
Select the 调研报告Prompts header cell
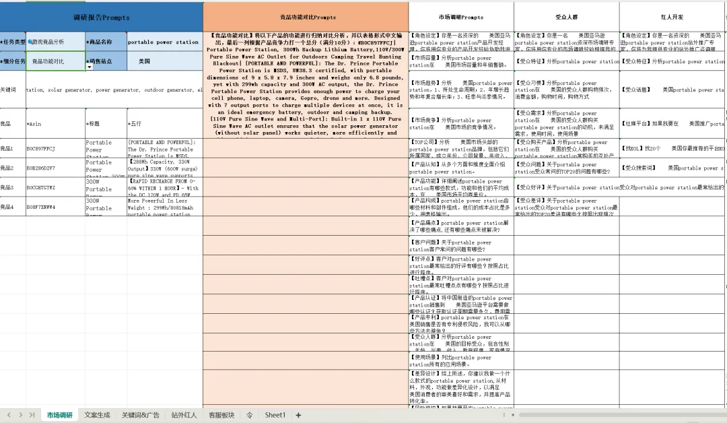coord(102,17)
